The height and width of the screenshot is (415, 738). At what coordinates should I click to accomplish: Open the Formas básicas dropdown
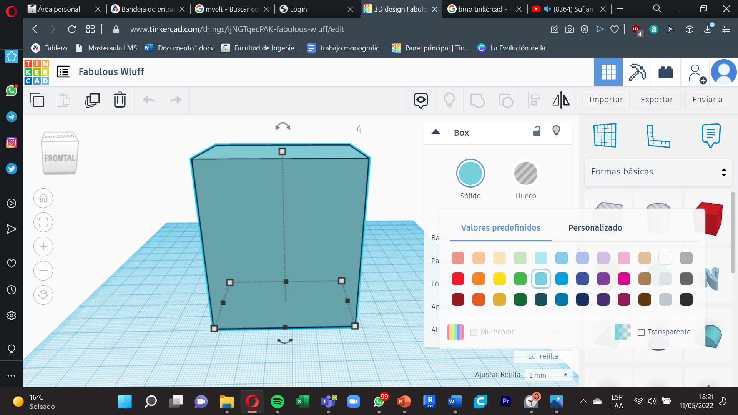click(x=658, y=172)
